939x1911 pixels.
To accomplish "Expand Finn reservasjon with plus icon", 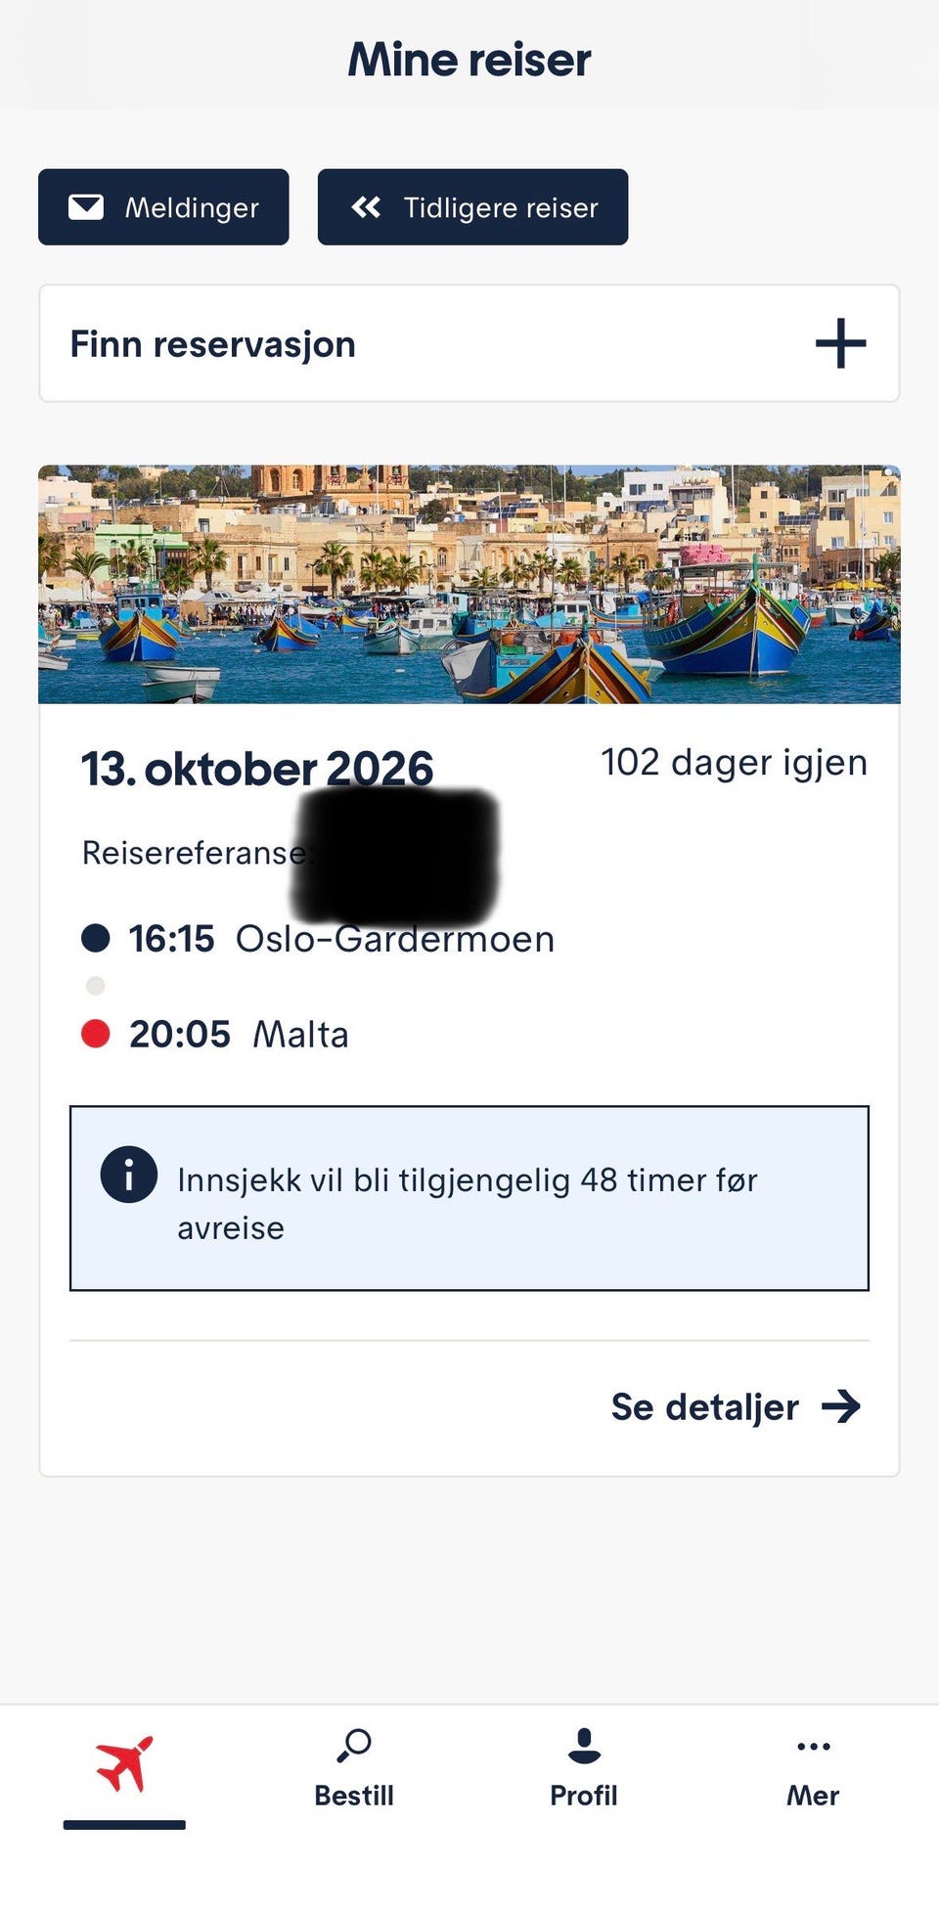I will tap(841, 343).
